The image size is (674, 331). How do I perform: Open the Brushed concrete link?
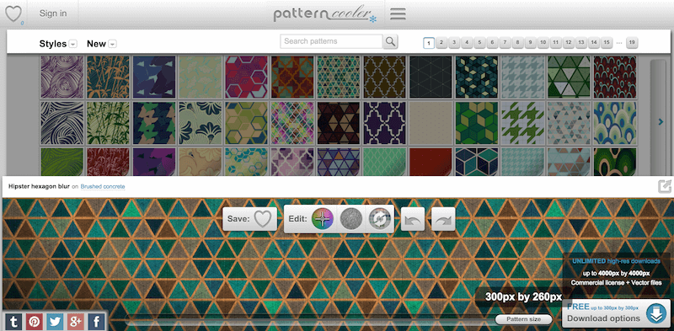pos(103,187)
